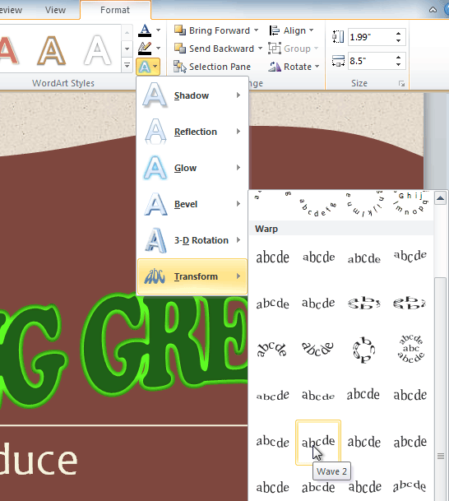
Task: Click the Send Backward button
Action: coord(215,49)
